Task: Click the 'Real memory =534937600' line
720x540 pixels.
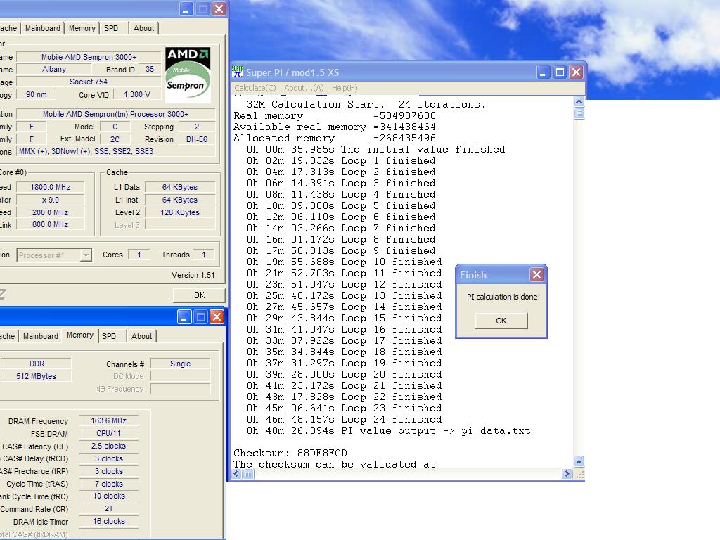Action: pyautogui.click(x=335, y=116)
